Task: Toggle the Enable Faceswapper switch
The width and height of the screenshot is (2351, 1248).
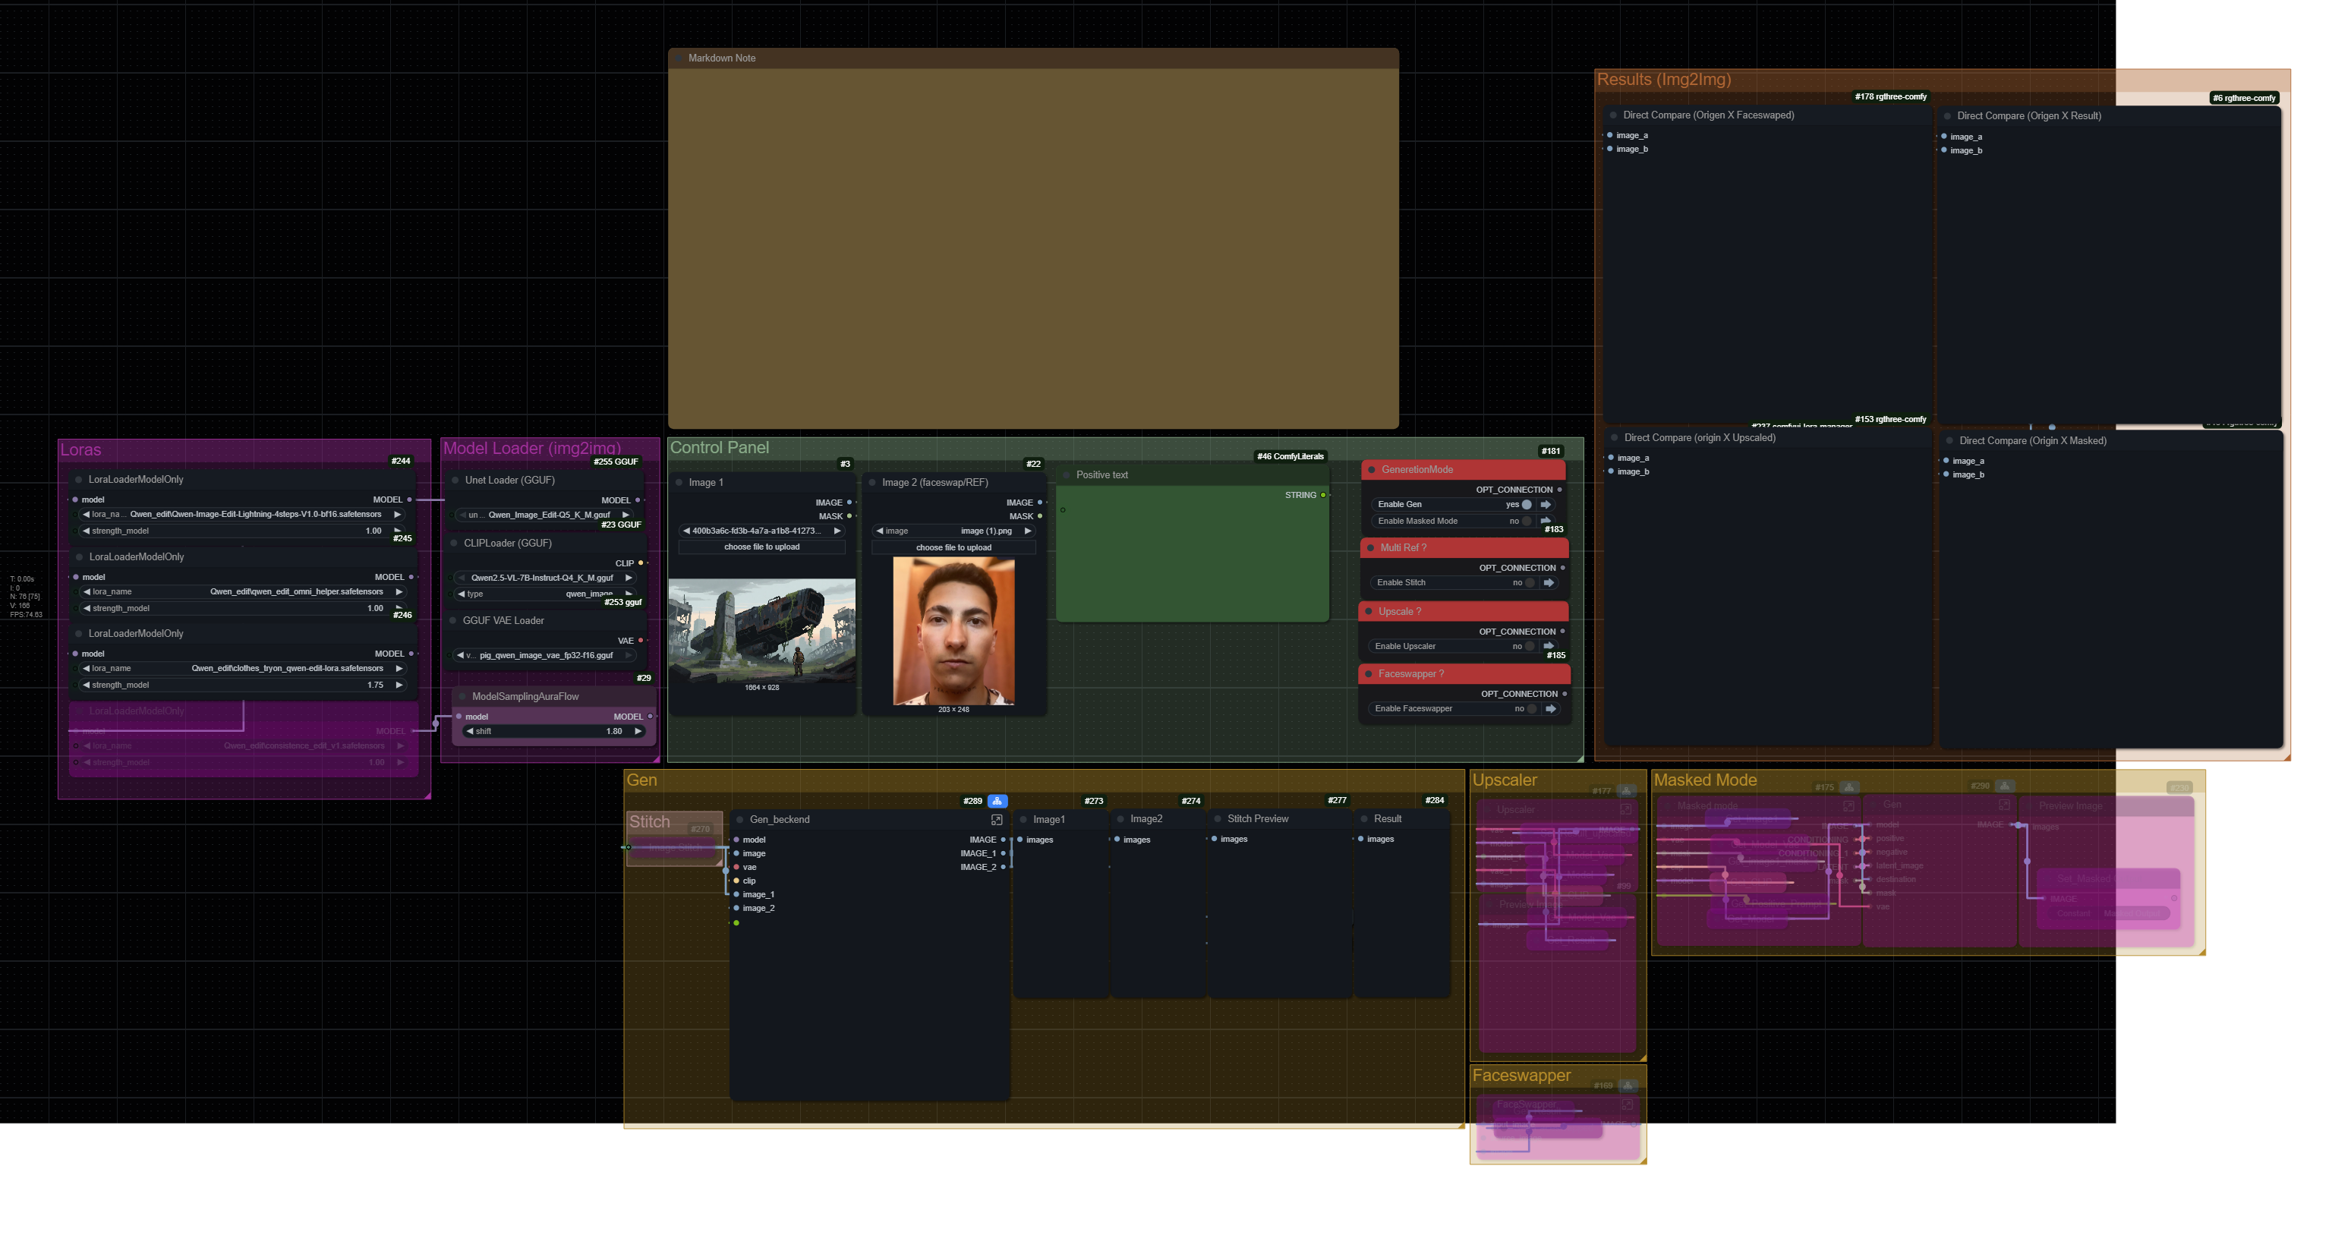Action: 1531,708
